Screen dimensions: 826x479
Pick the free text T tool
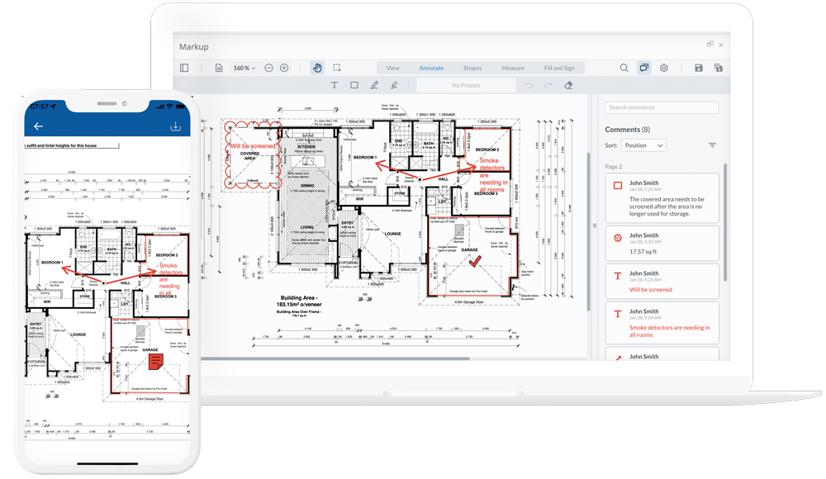335,85
